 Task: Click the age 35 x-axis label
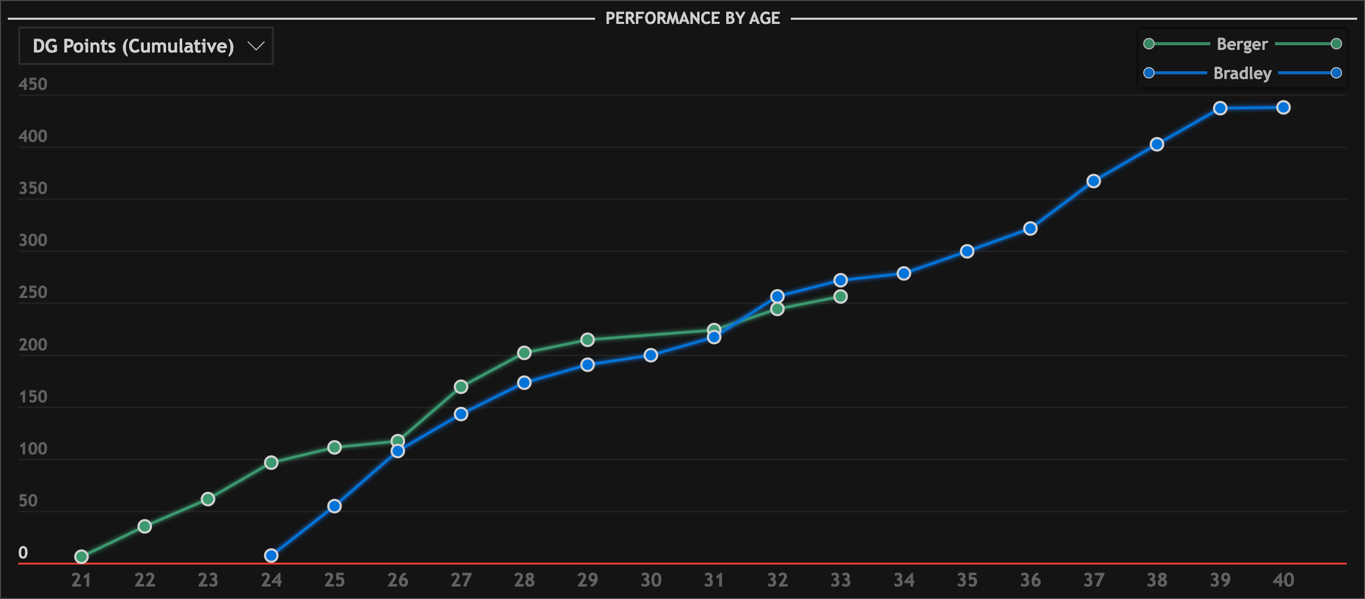click(967, 580)
